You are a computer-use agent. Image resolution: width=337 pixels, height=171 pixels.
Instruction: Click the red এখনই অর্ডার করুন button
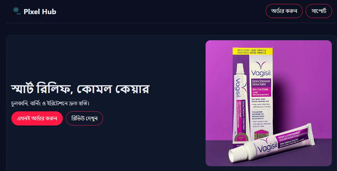pyautogui.click(x=37, y=118)
